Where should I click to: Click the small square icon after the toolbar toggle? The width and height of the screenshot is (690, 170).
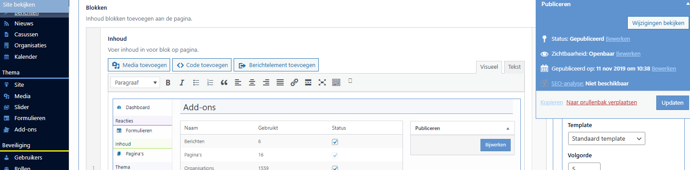[350, 81]
